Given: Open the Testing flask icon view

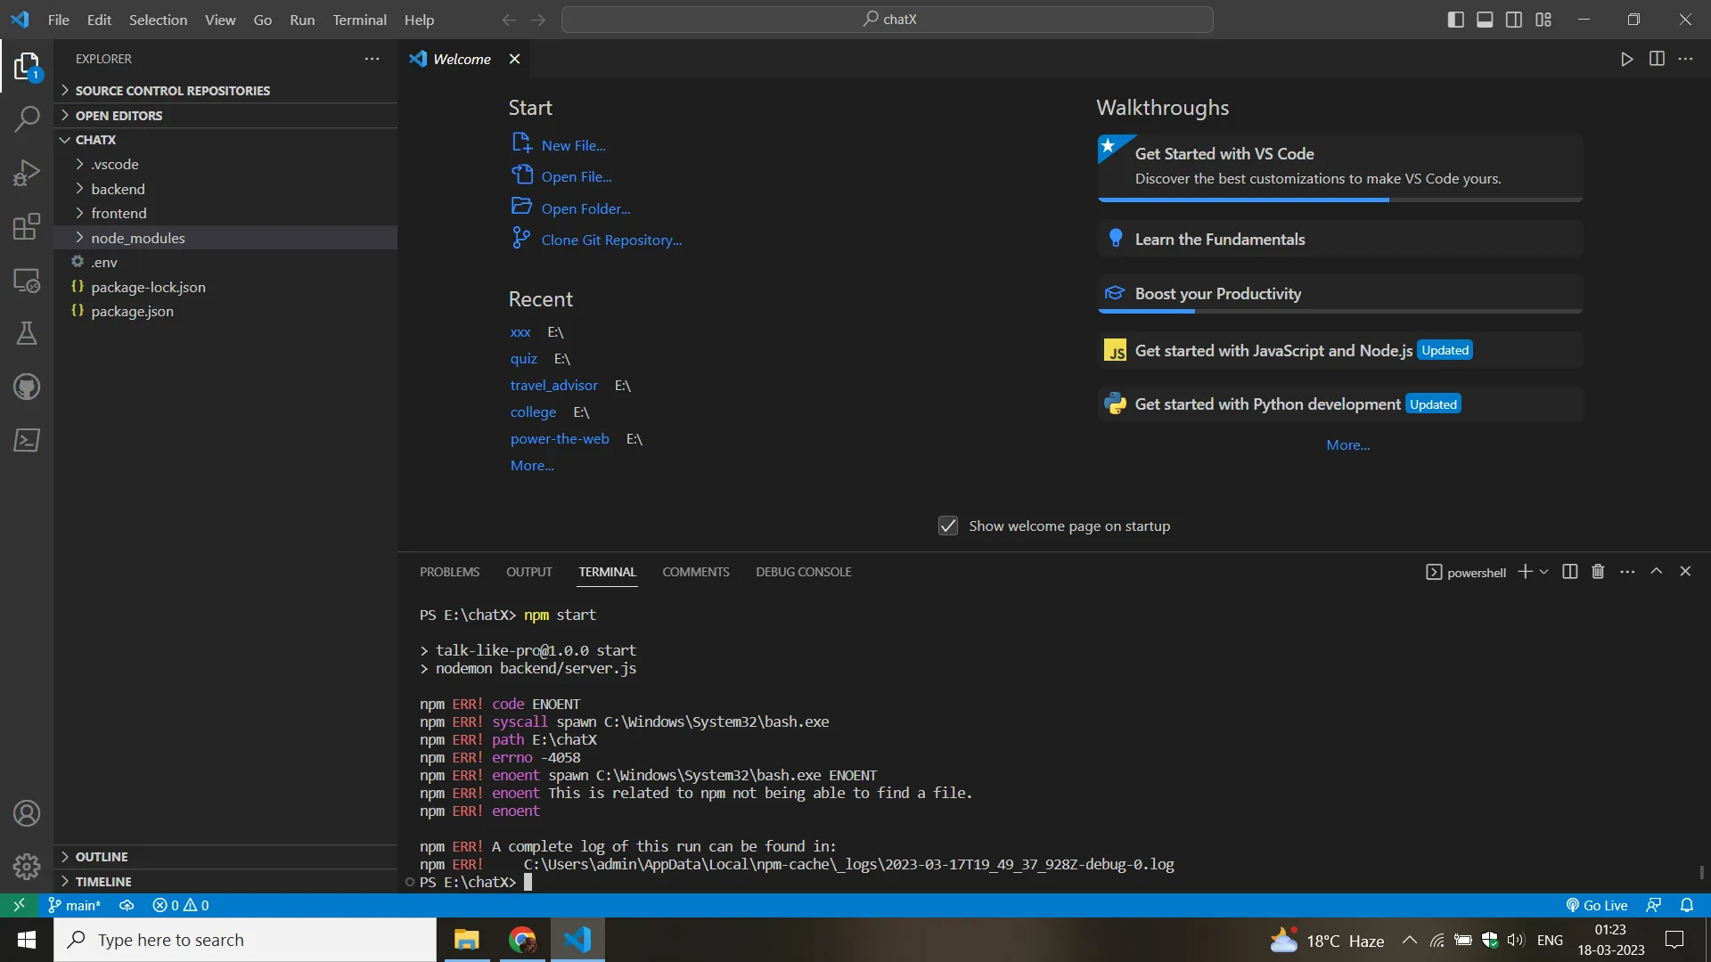Looking at the screenshot, I should 27,333.
